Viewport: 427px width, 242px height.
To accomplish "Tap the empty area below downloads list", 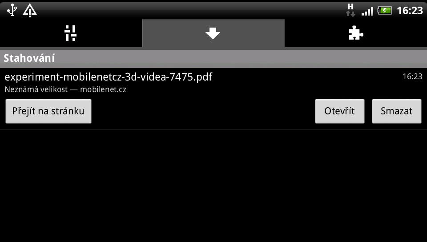I will pos(213,186).
